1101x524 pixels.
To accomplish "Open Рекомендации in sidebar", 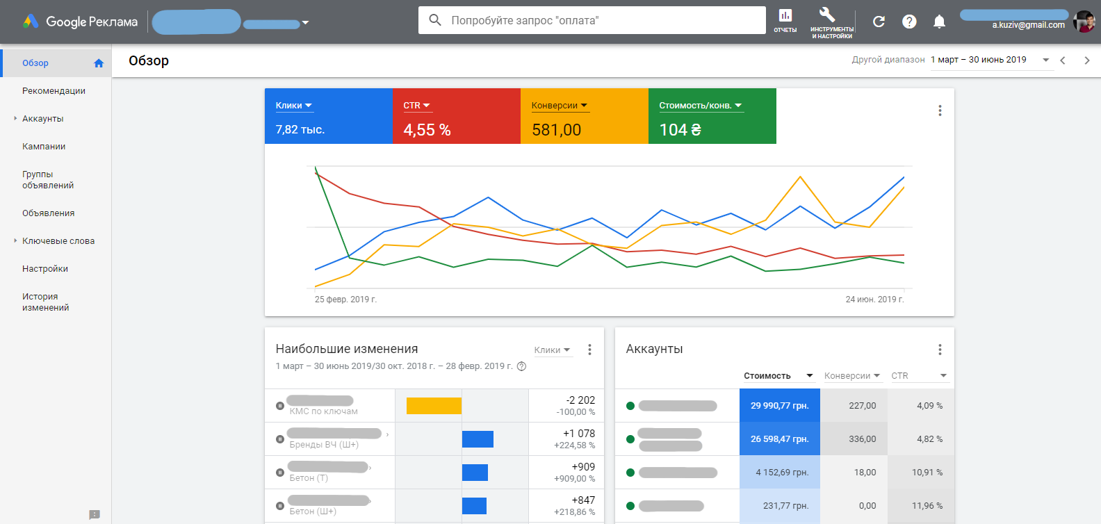I will (x=54, y=91).
